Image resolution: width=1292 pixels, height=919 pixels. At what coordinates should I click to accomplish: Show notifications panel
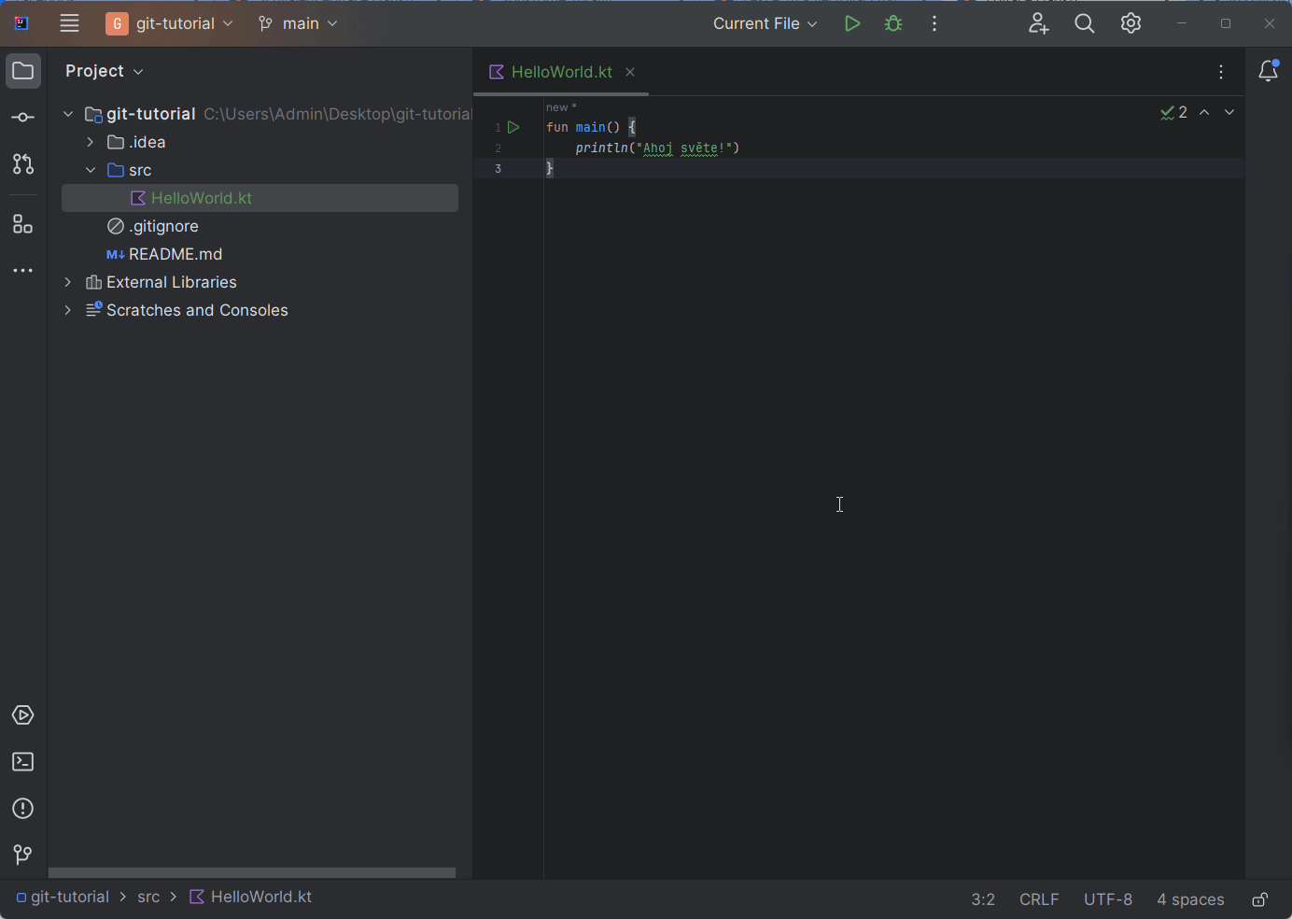click(1269, 71)
